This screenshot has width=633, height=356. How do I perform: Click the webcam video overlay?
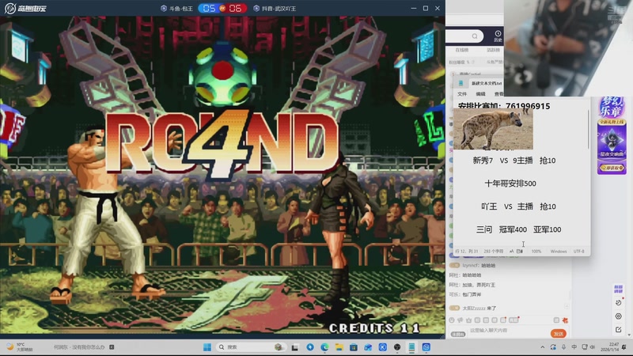568,48
